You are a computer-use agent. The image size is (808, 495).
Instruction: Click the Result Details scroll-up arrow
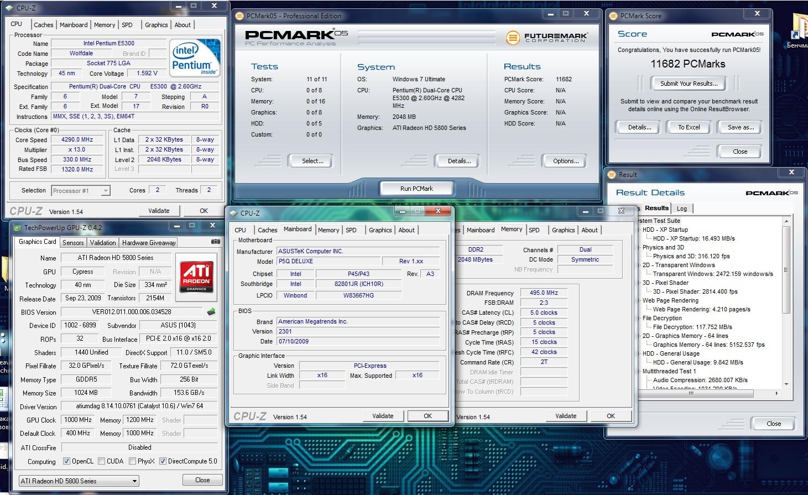[x=786, y=221]
